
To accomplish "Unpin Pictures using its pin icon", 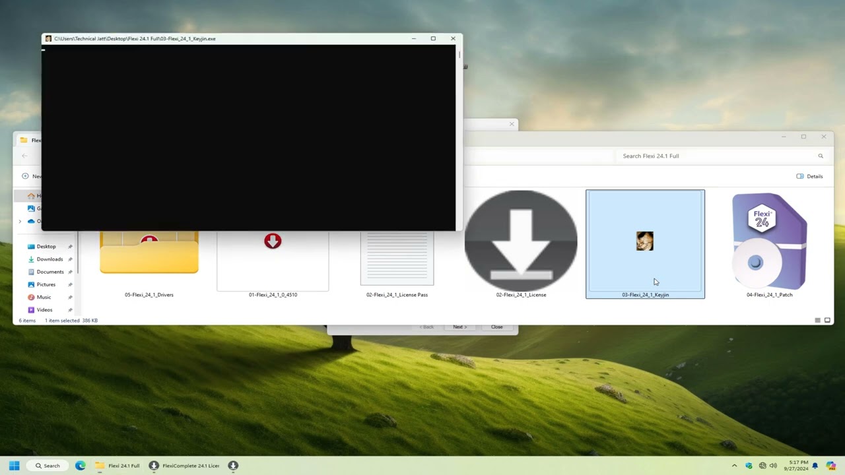I will coord(70,284).
